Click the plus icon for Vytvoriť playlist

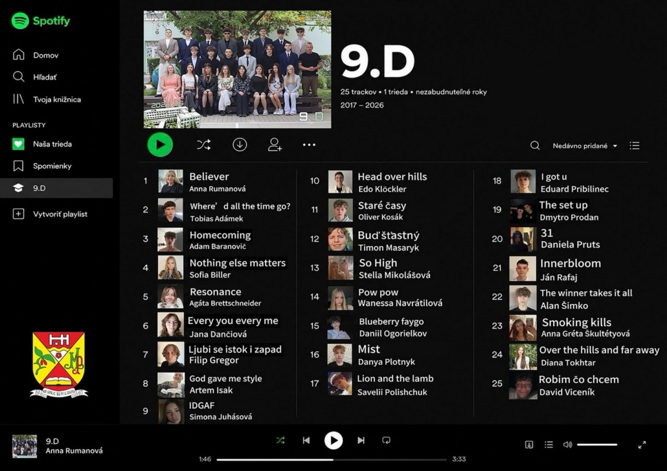(x=18, y=214)
